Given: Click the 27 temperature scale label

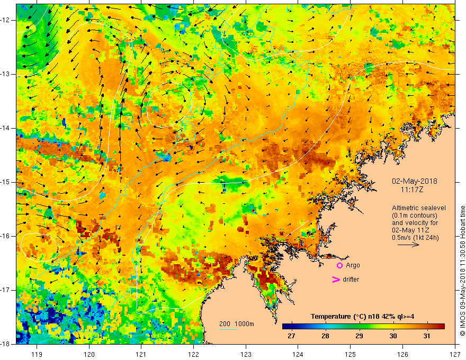Looking at the screenshot, I should point(291,336).
